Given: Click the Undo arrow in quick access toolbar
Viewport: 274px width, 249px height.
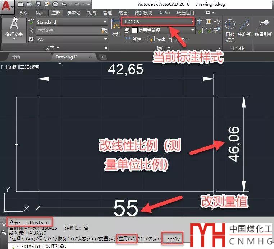Looking at the screenshot, I should click(x=64, y=4).
